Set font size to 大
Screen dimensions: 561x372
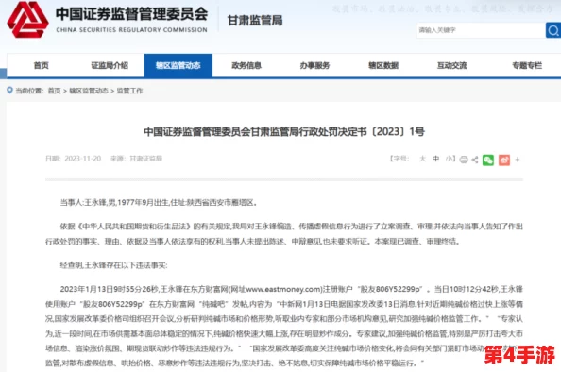[x=422, y=159]
